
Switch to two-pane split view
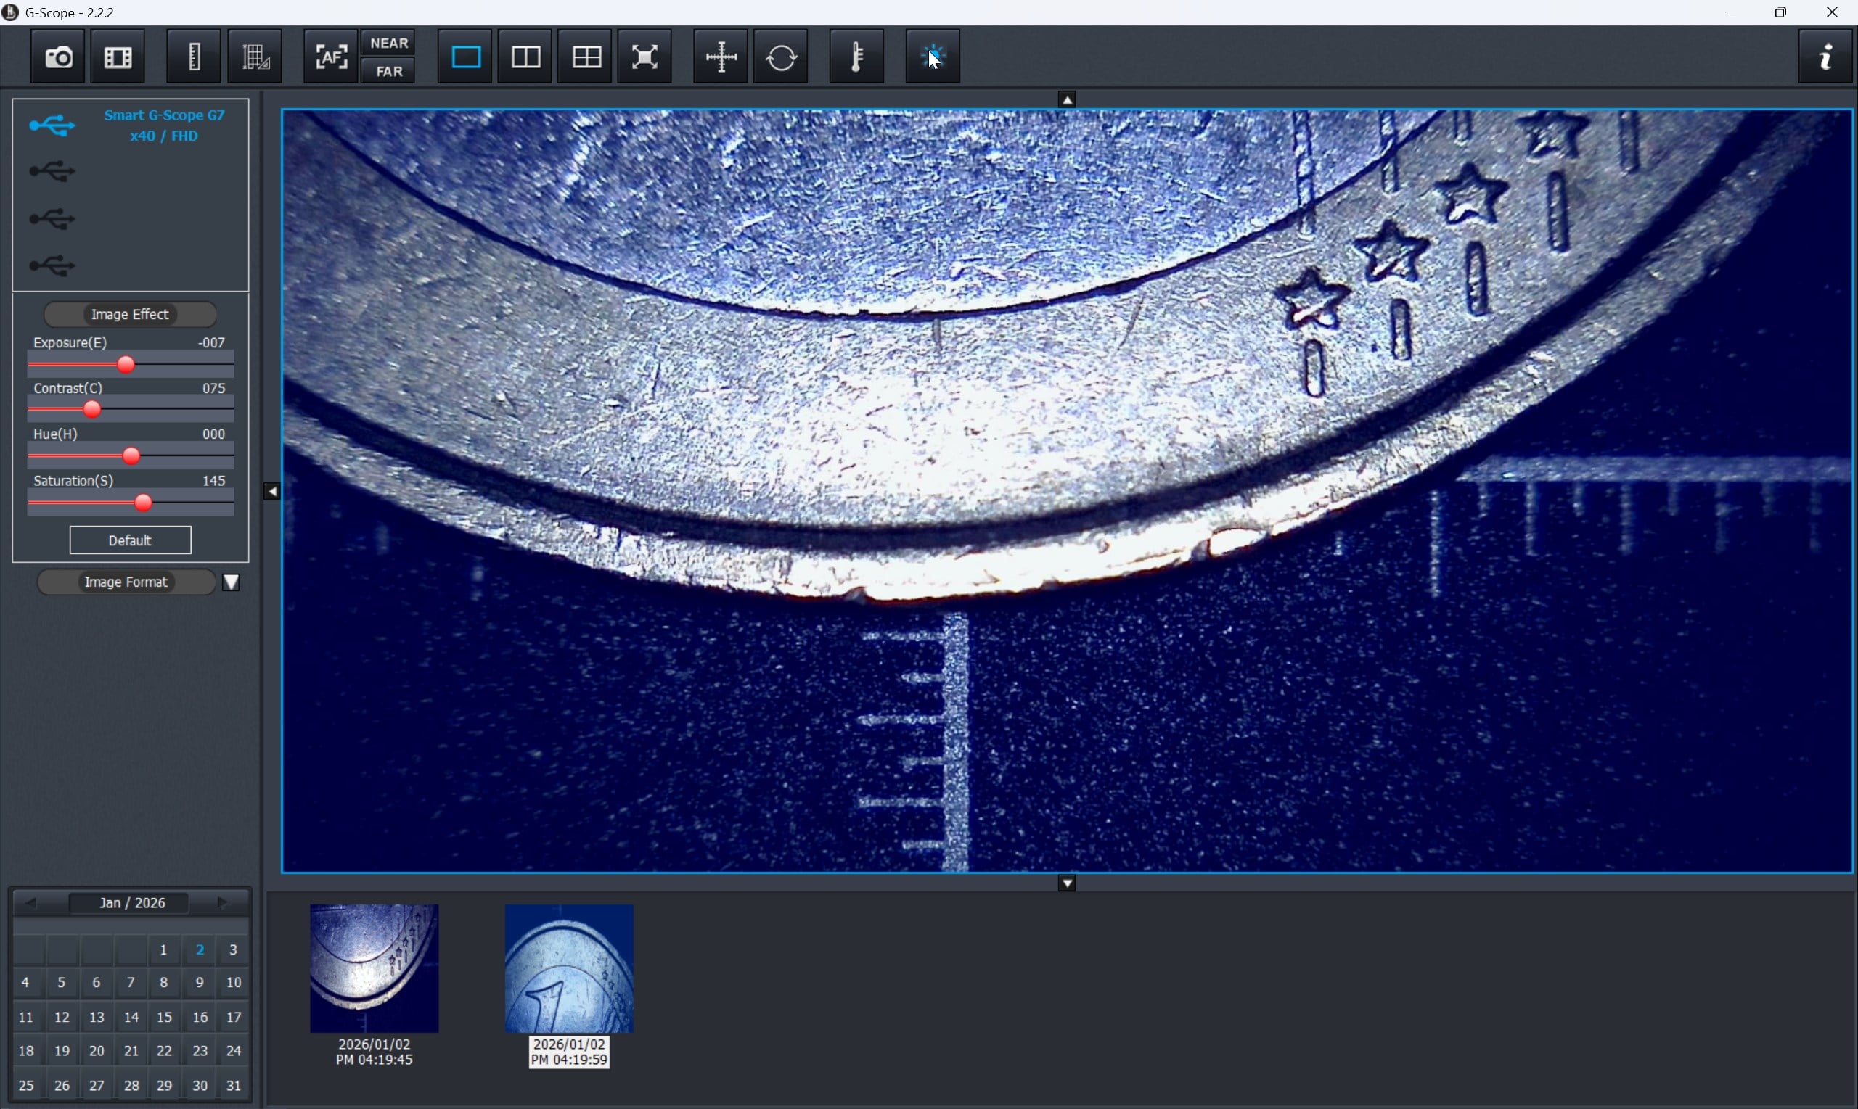[x=525, y=57]
